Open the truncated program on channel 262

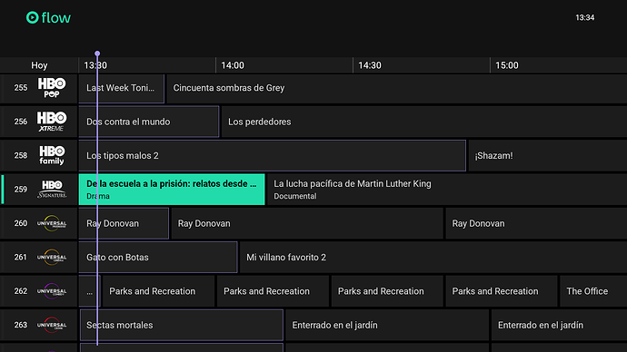click(90, 291)
